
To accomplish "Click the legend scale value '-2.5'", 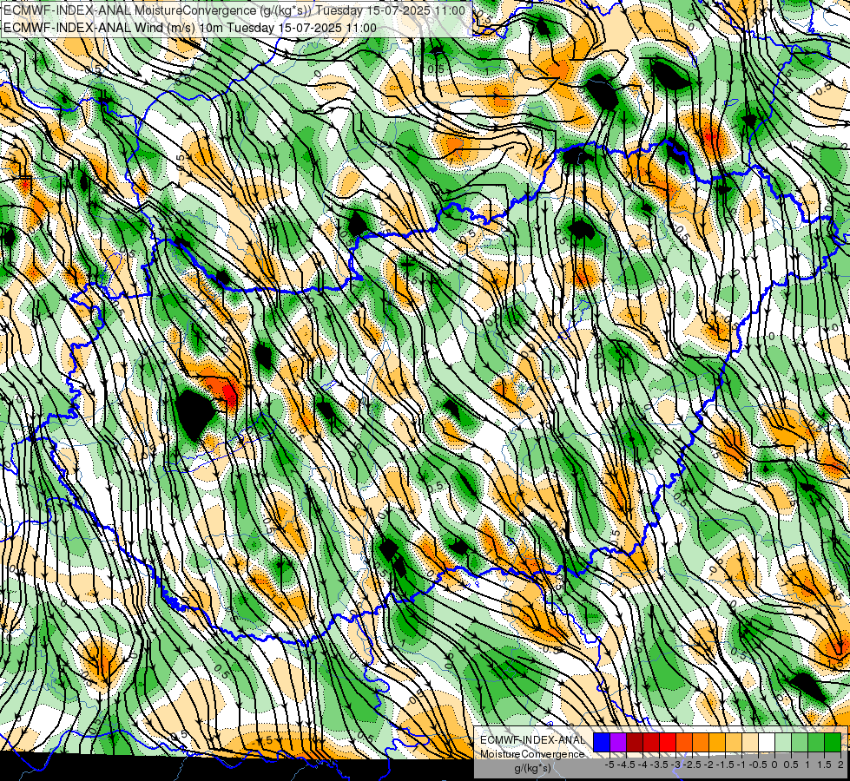I will pyautogui.click(x=692, y=765).
